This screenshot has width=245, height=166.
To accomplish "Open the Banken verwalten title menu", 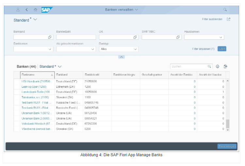I will tap(122, 10).
